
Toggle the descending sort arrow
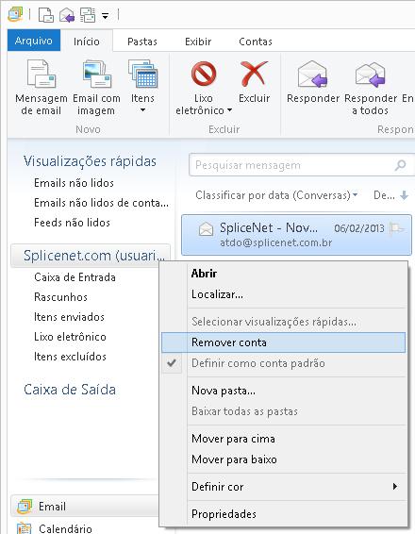pyautogui.click(x=404, y=195)
